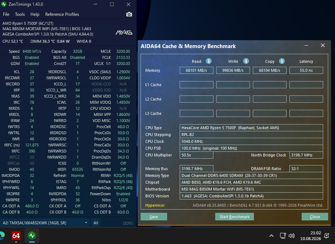
Task: Click Close button in AIDA64 benchmark
Action: click(315, 217)
